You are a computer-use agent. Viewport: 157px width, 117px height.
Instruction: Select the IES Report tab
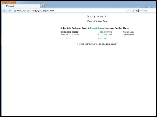click(x=21, y=6)
